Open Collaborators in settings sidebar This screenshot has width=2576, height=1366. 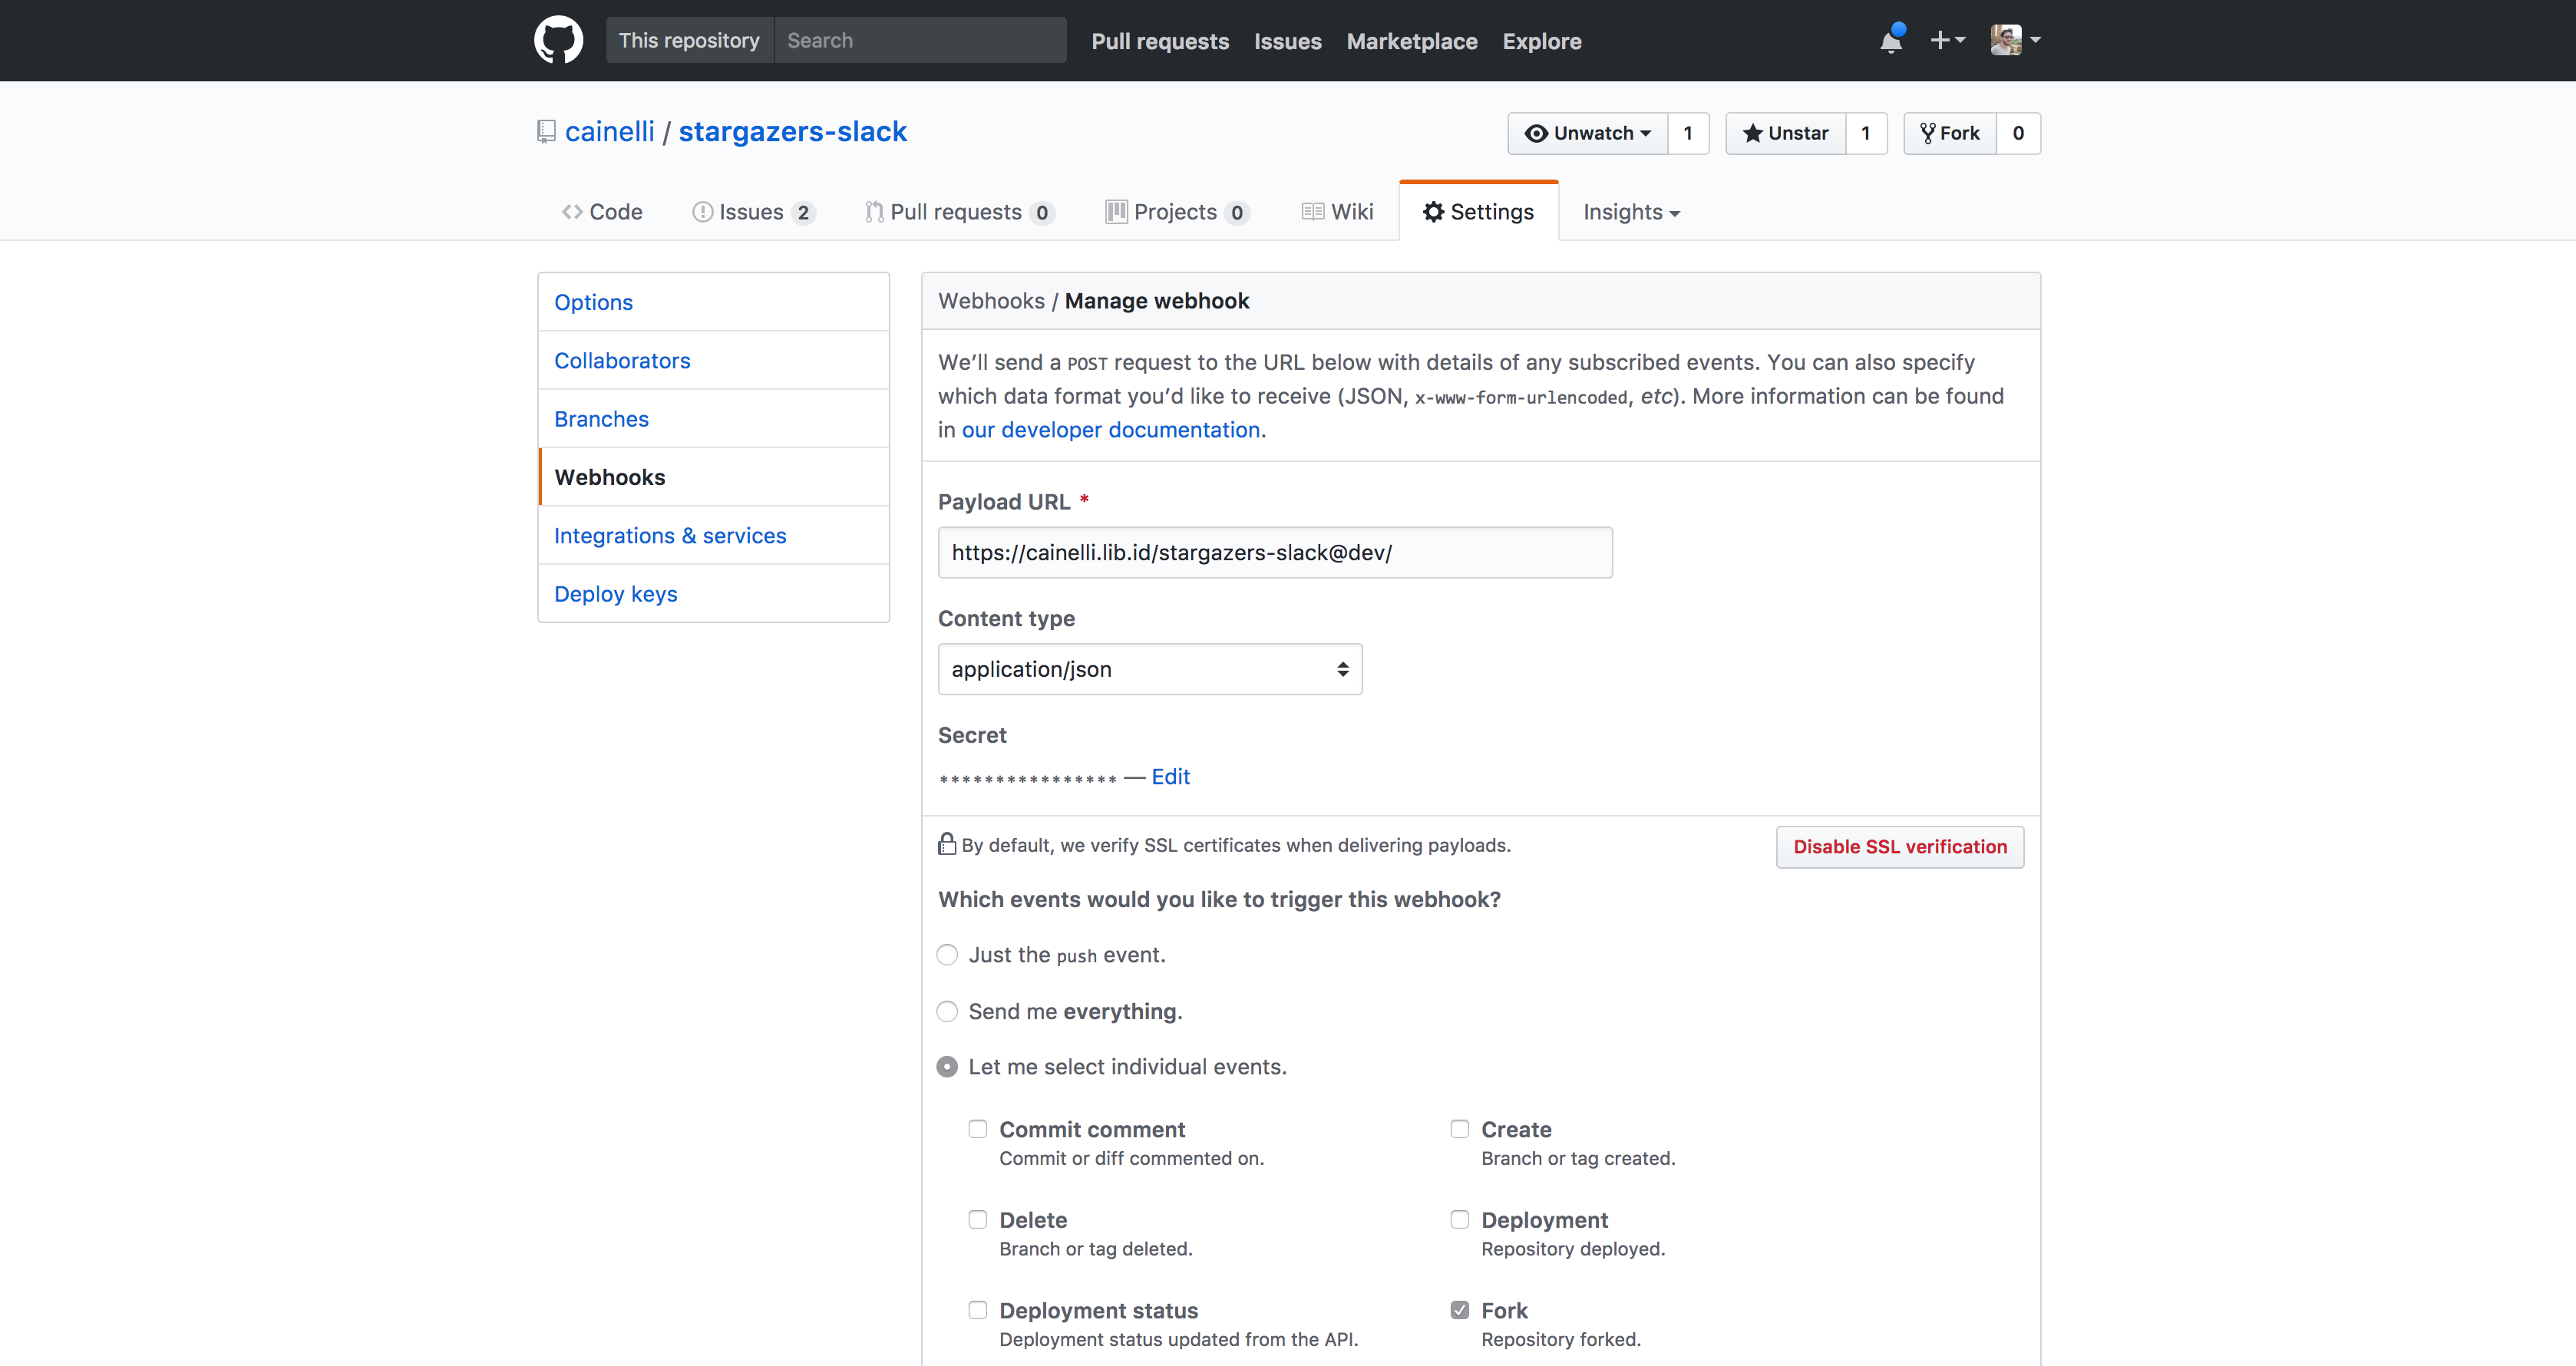[x=713, y=360]
